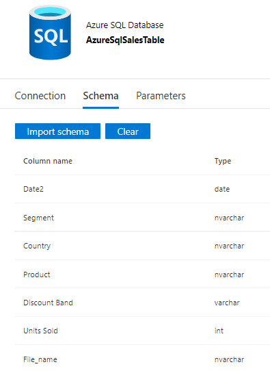Click the Import schema button

(x=57, y=131)
